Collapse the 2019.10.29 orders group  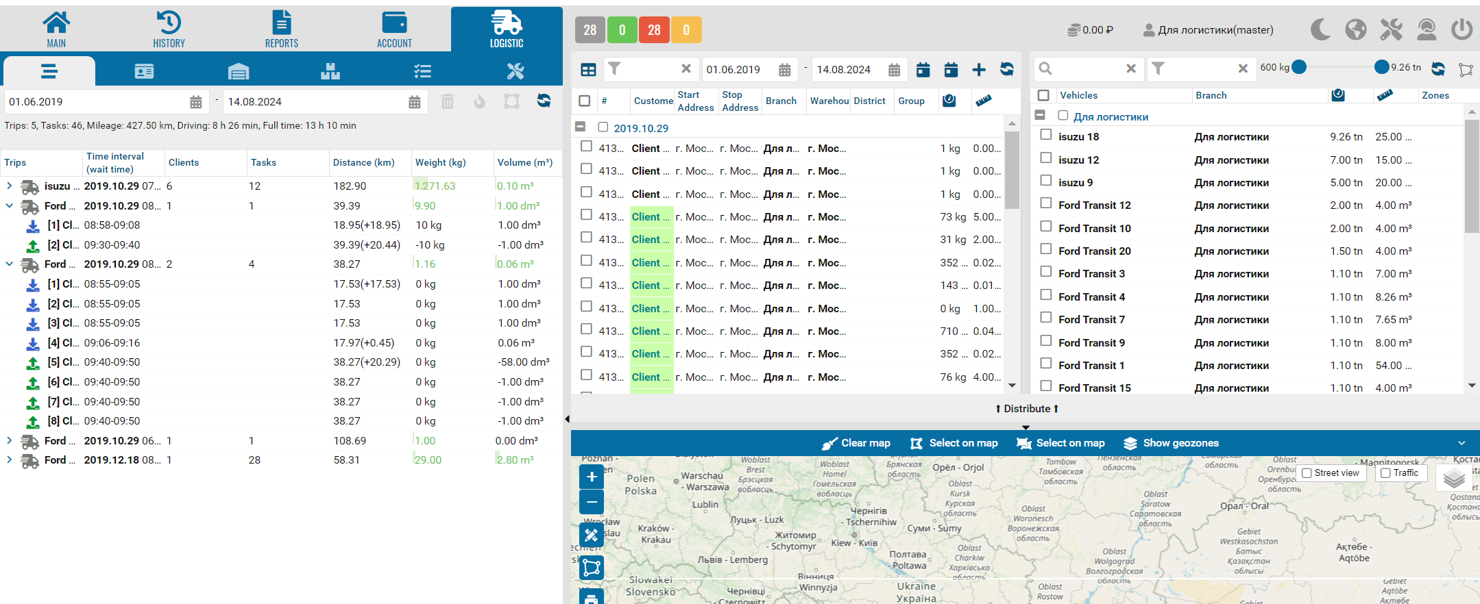pos(580,127)
